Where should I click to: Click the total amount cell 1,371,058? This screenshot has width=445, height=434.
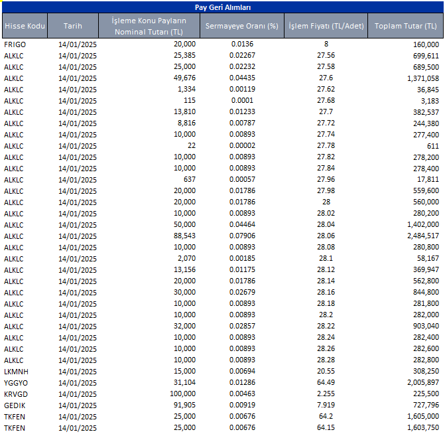[419, 78]
